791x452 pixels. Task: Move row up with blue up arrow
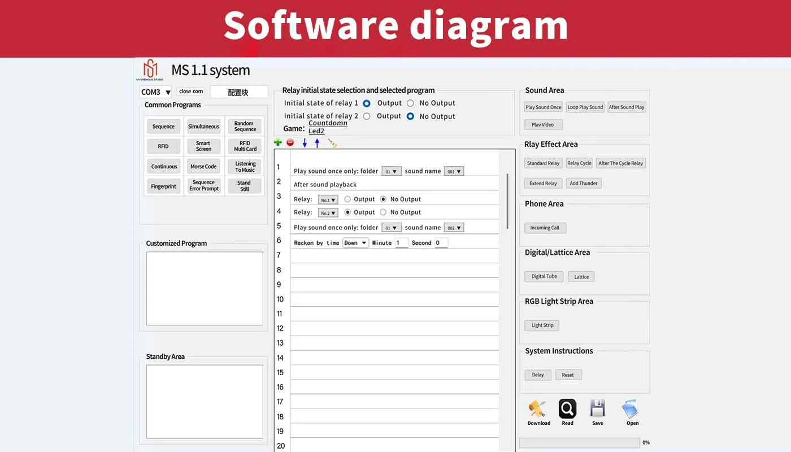coord(317,143)
